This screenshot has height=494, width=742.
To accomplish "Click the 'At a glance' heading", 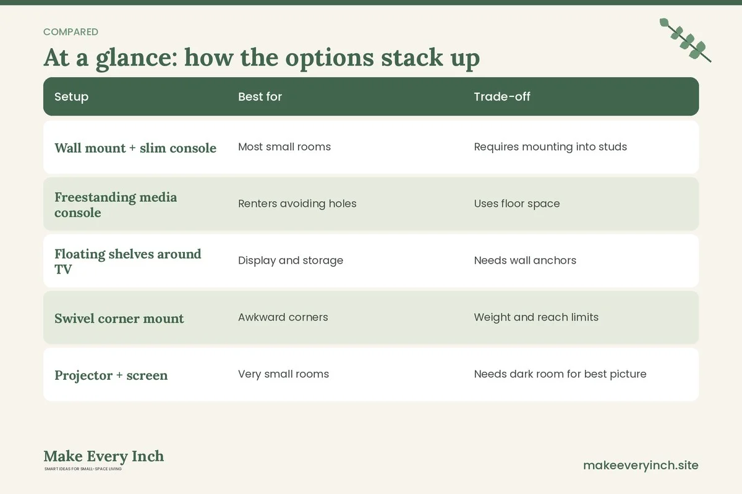I will pos(262,58).
